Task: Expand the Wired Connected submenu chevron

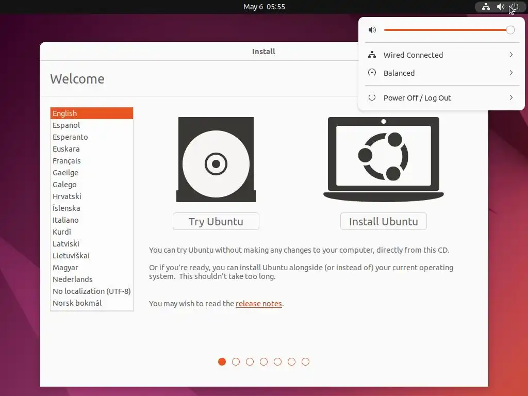Action: pyautogui.click(x=511, y=55)
